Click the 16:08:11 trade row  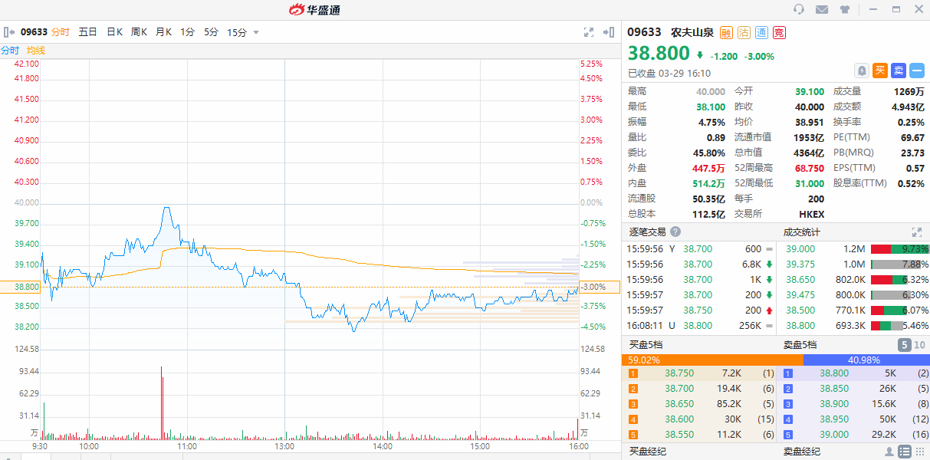click(699, 326)
